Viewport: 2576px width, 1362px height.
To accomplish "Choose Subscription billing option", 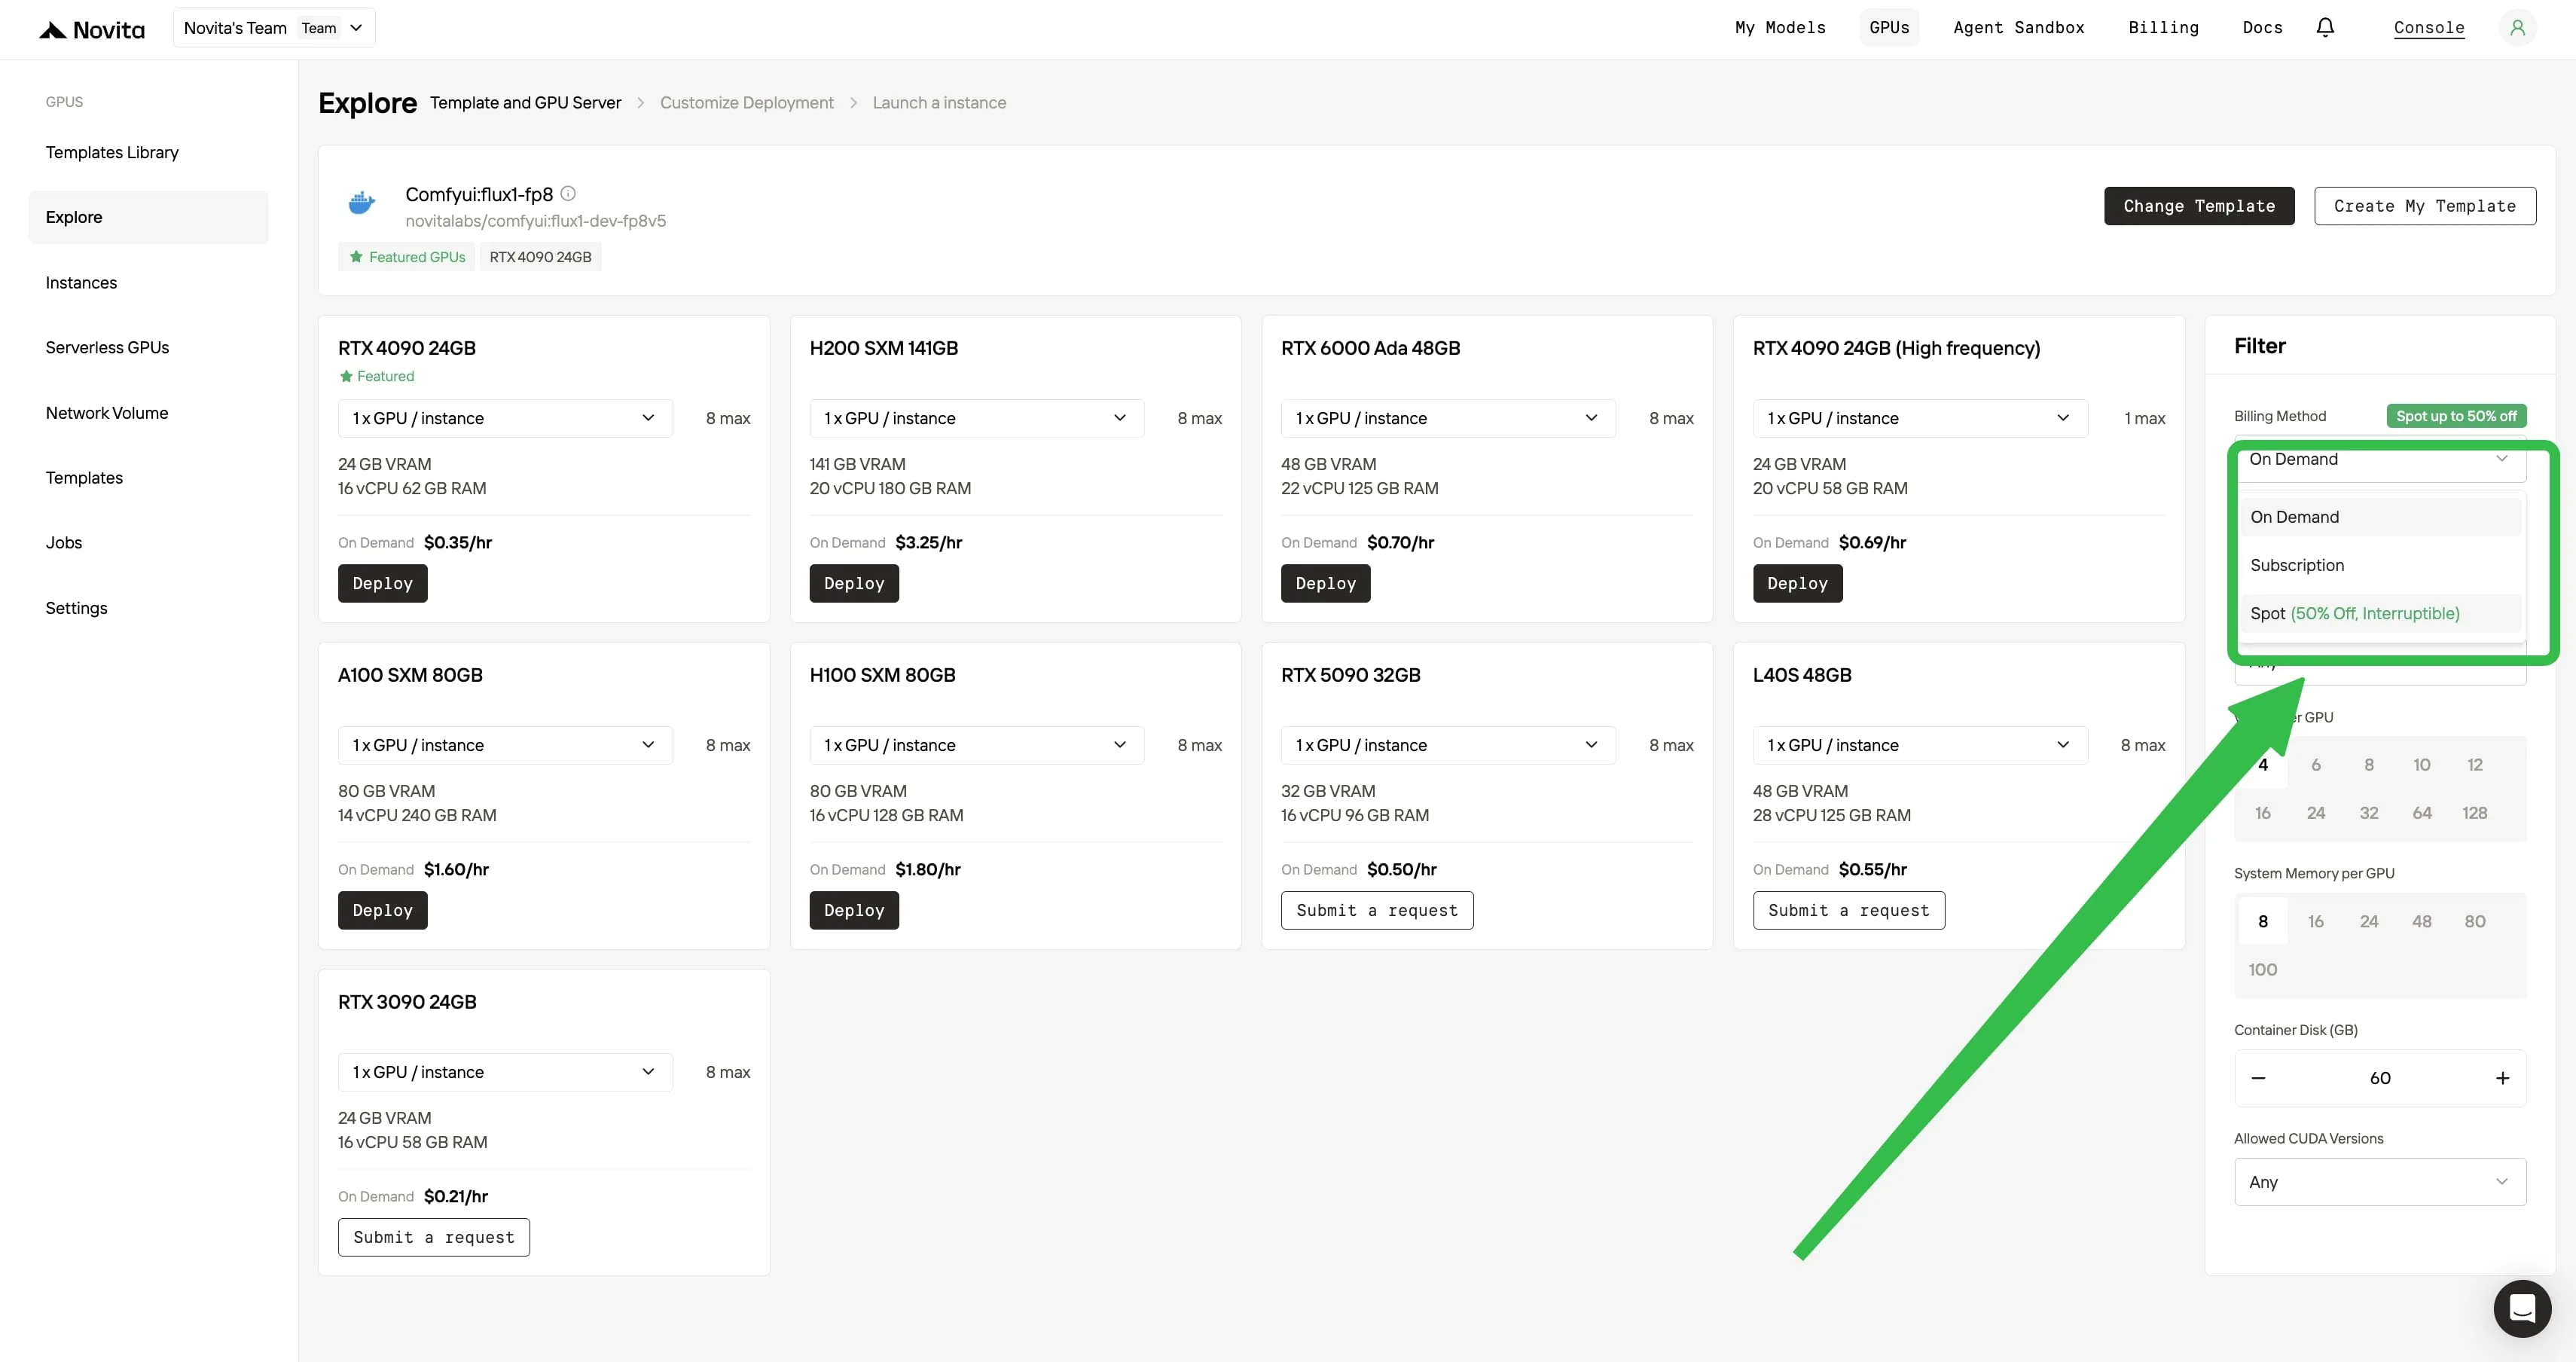I will (2380, 565).
